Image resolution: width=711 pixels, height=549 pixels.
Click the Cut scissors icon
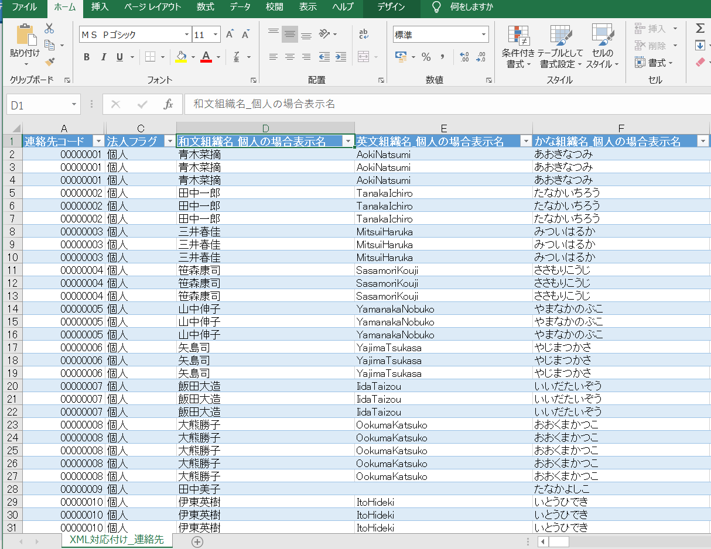click(49, 29)
